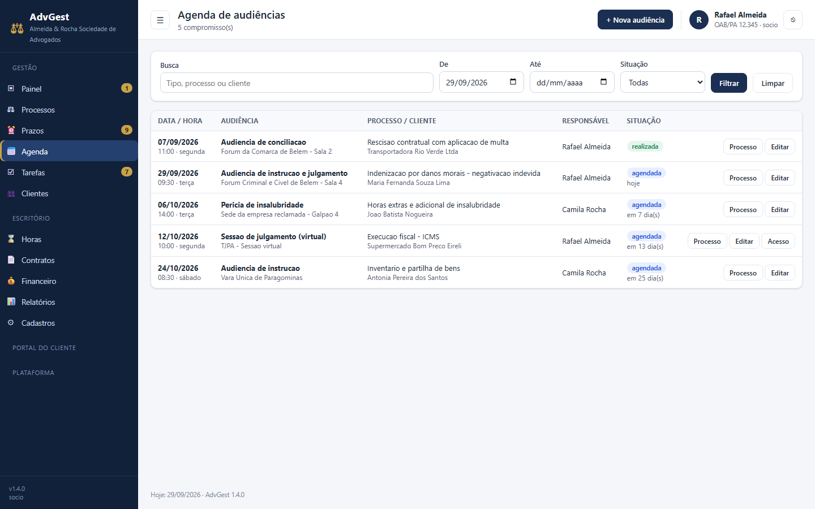The image size is (815, 509).
Task: Open Processo for Audiencia de instrucao e julgamento
Action: point(743,178)
